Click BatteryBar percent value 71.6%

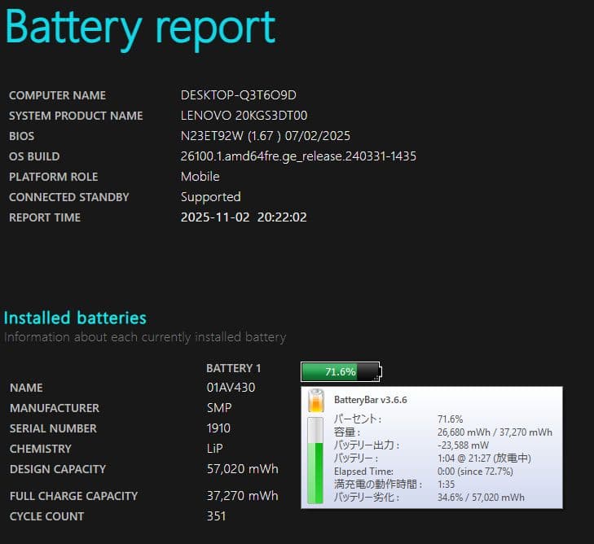click(x=450, y=419)
